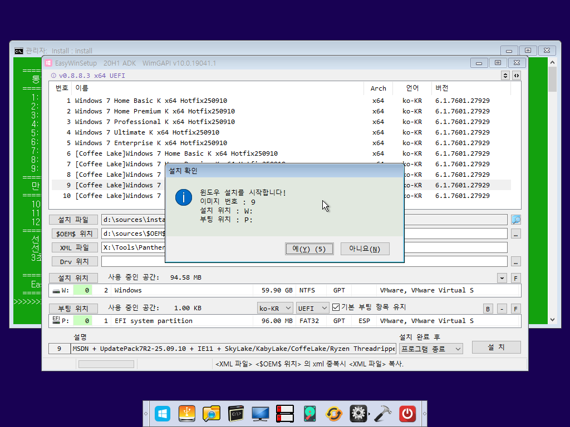Click the 설치 파일 button

tap(73, 220)
